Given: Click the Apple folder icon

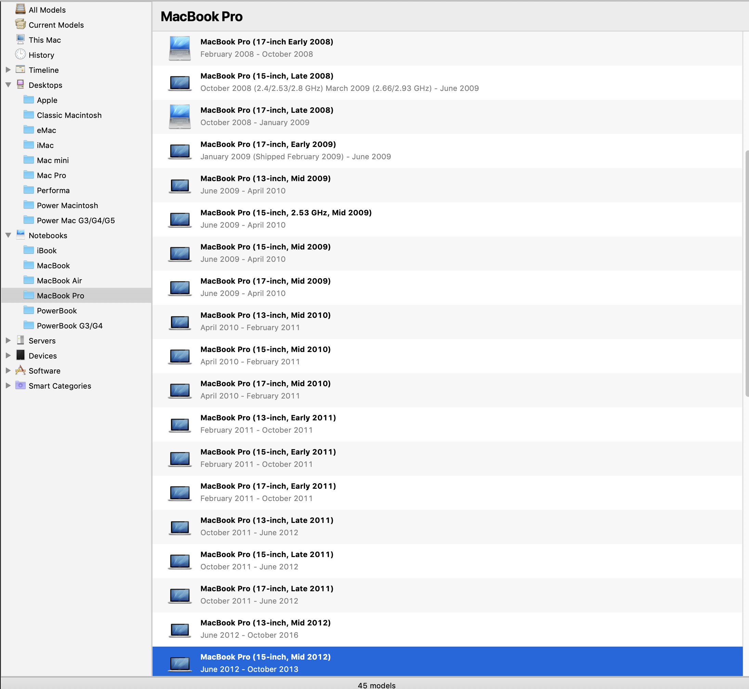Looking at the screenshot, I should point(29,99).
